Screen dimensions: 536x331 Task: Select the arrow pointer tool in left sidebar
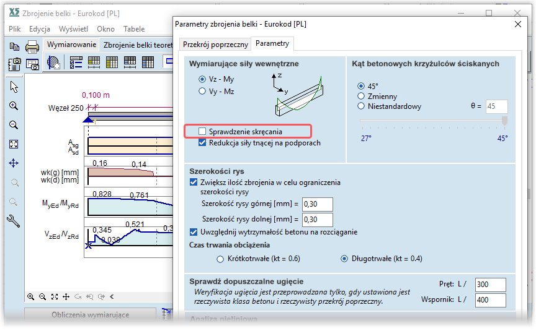[14, 87]
